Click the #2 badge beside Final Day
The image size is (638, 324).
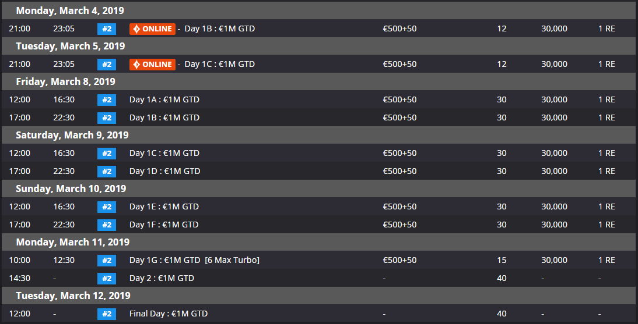coord(107,314)
